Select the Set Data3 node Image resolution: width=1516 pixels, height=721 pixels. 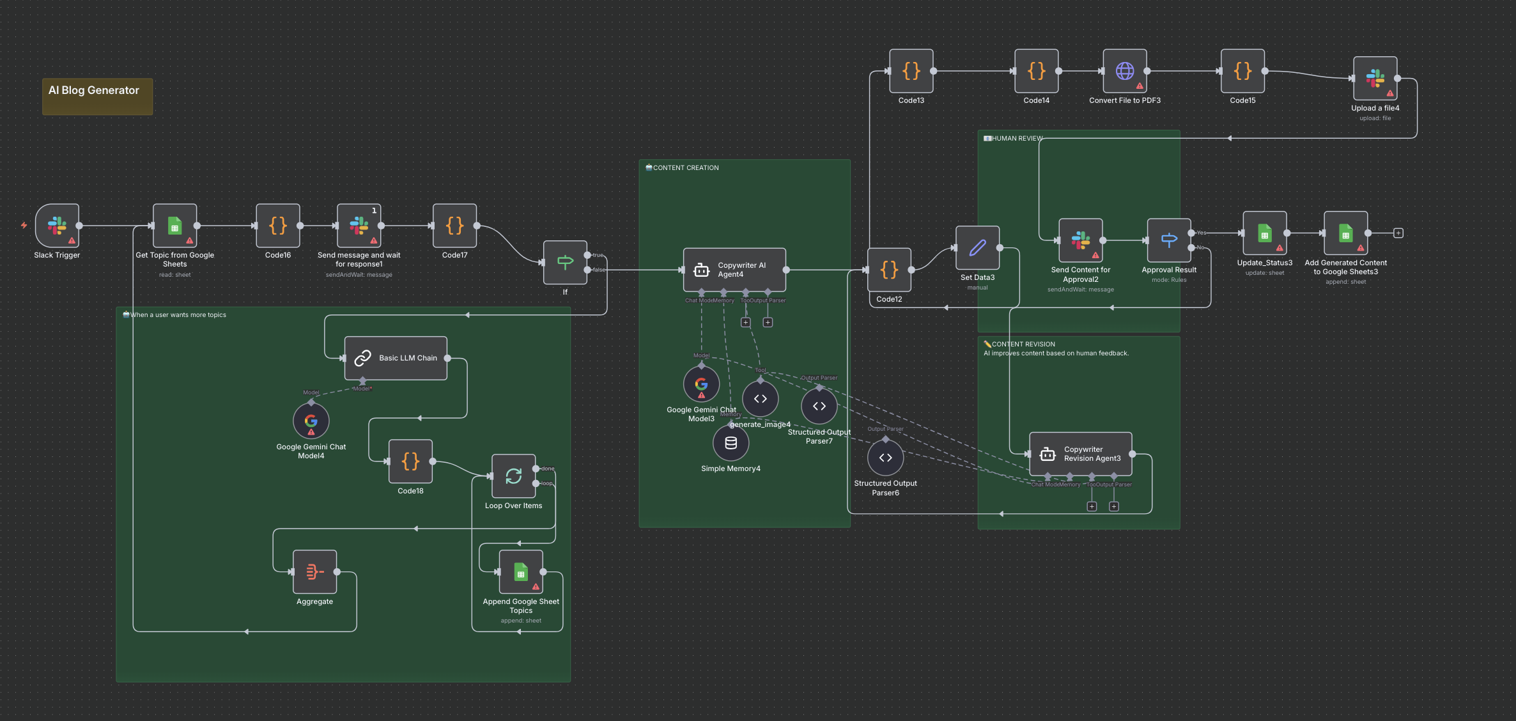[977, 249]
